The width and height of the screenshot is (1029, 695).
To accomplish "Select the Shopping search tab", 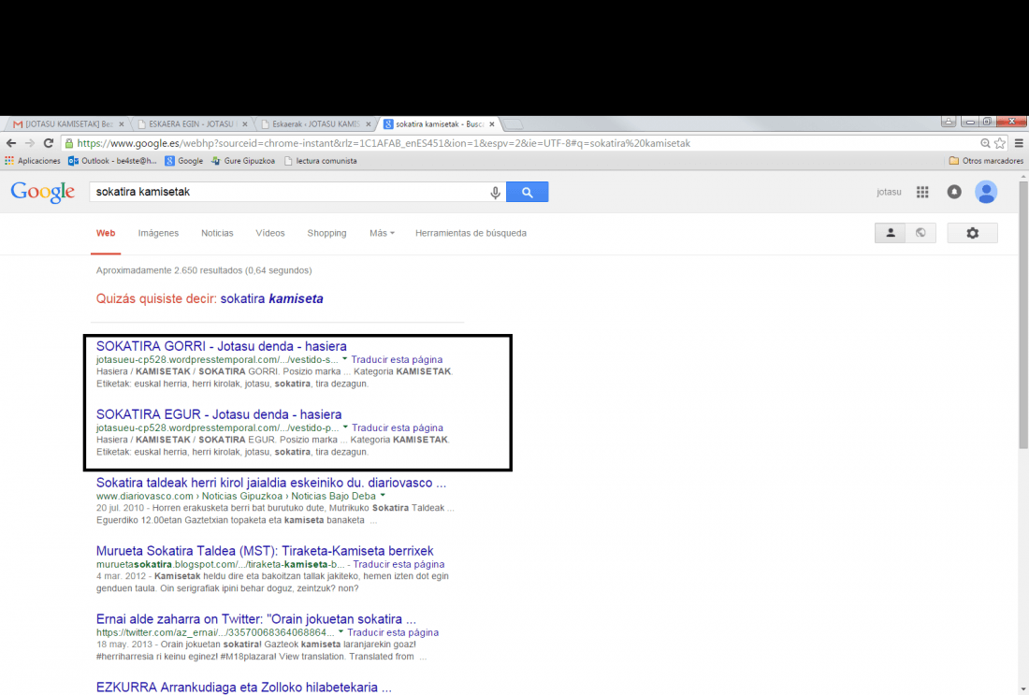I will pos(326,233).
